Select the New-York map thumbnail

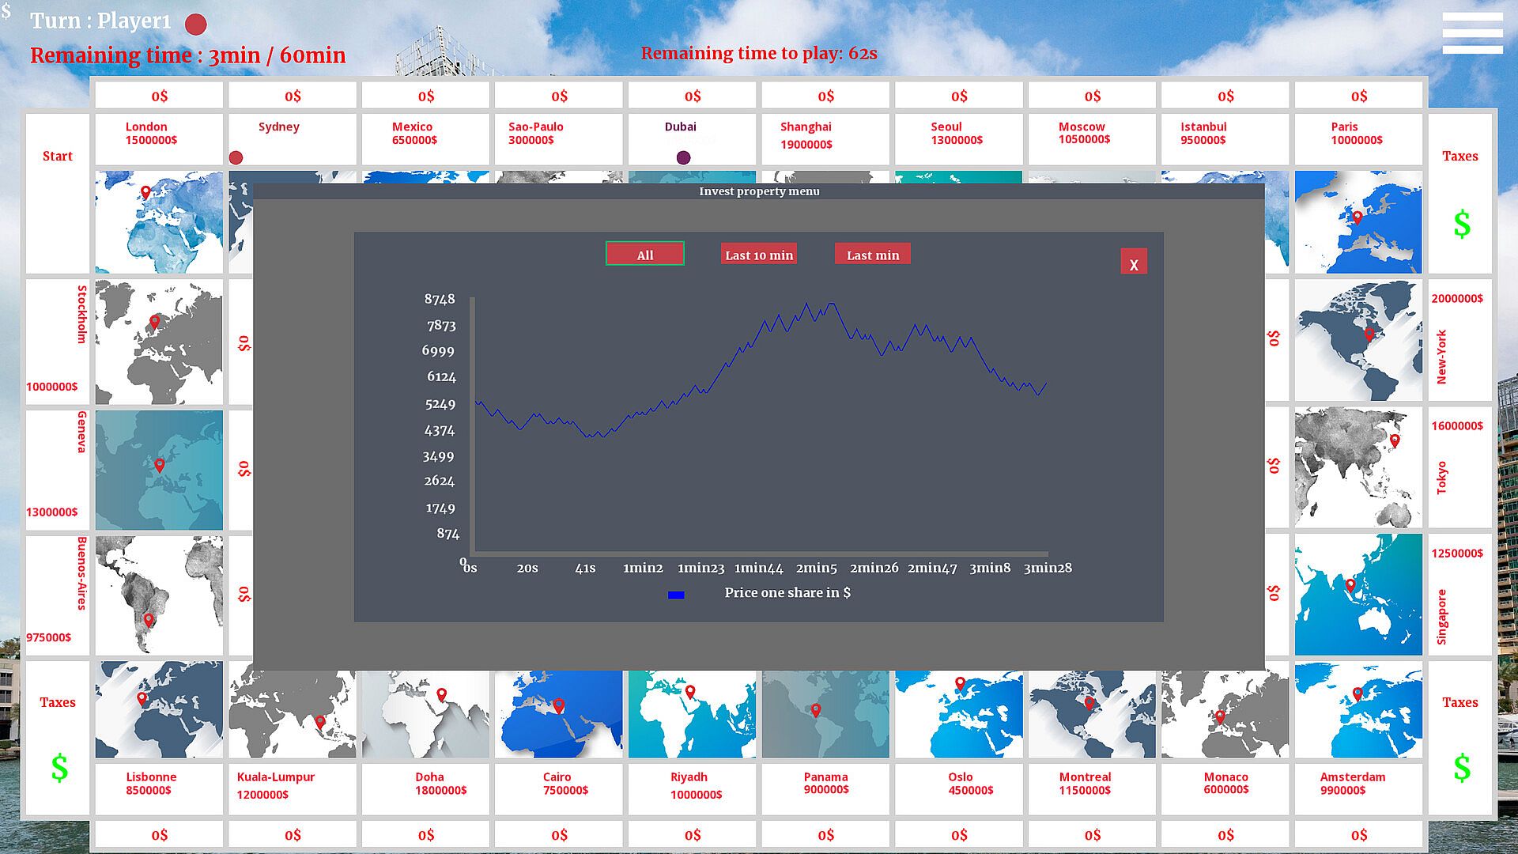(1358, 340)
